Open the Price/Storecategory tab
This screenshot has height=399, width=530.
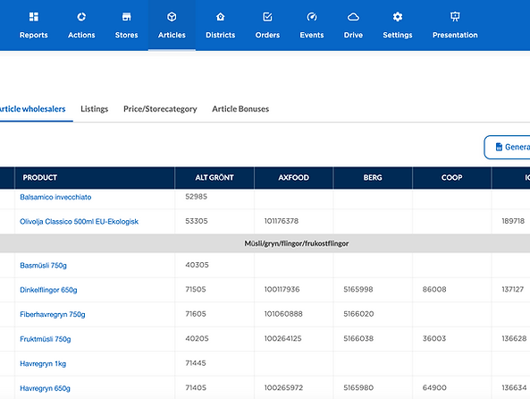[x=160, y=109]
